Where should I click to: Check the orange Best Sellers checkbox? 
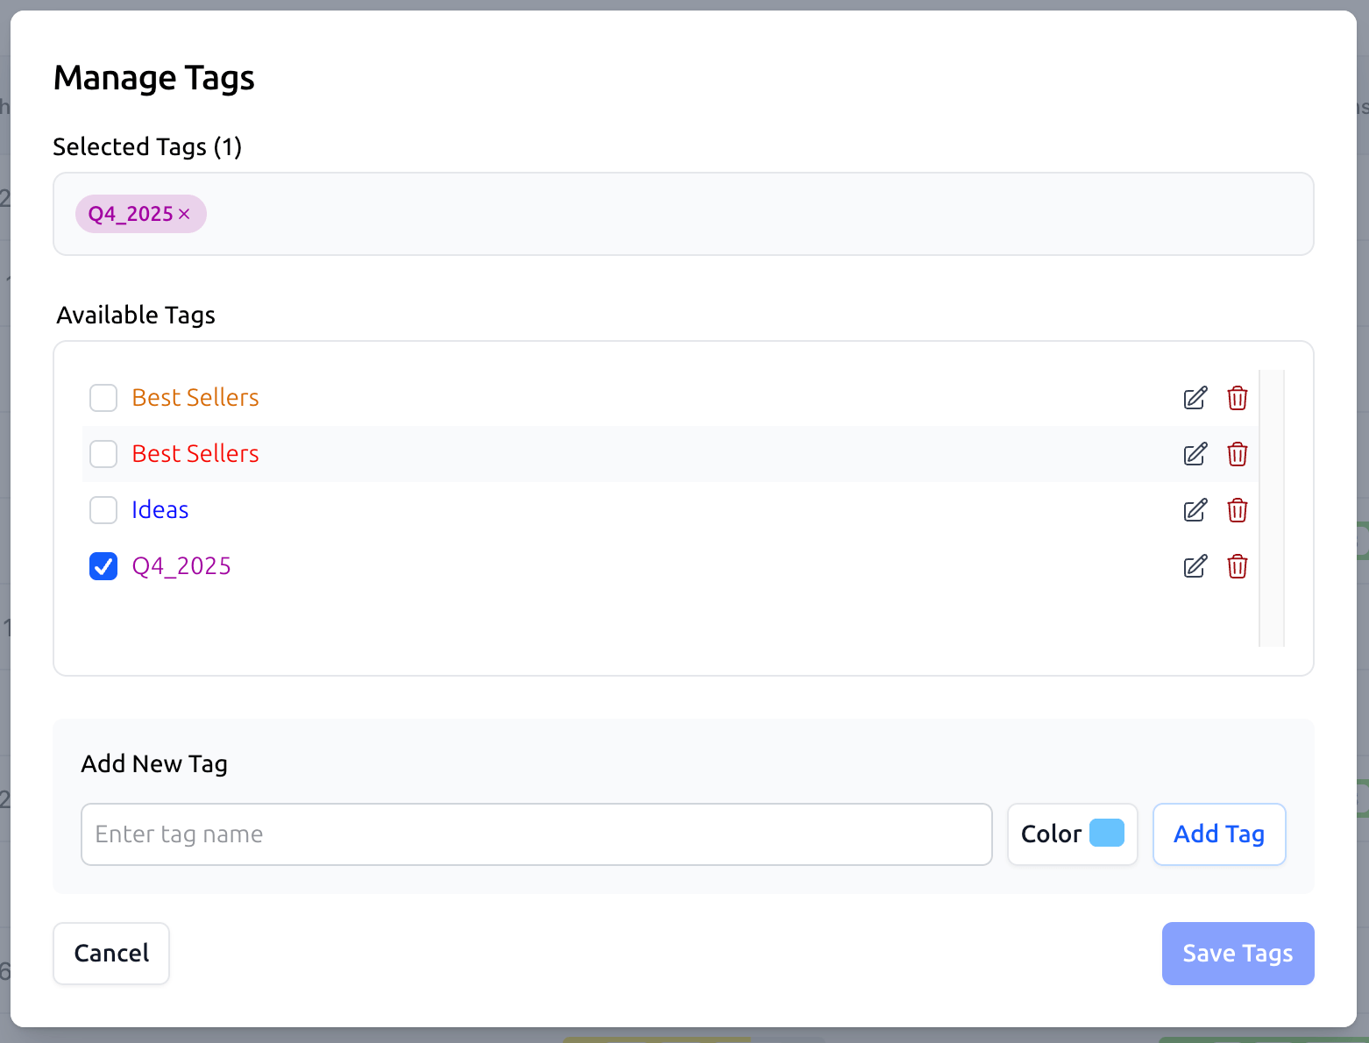click(x=103, y=398)
